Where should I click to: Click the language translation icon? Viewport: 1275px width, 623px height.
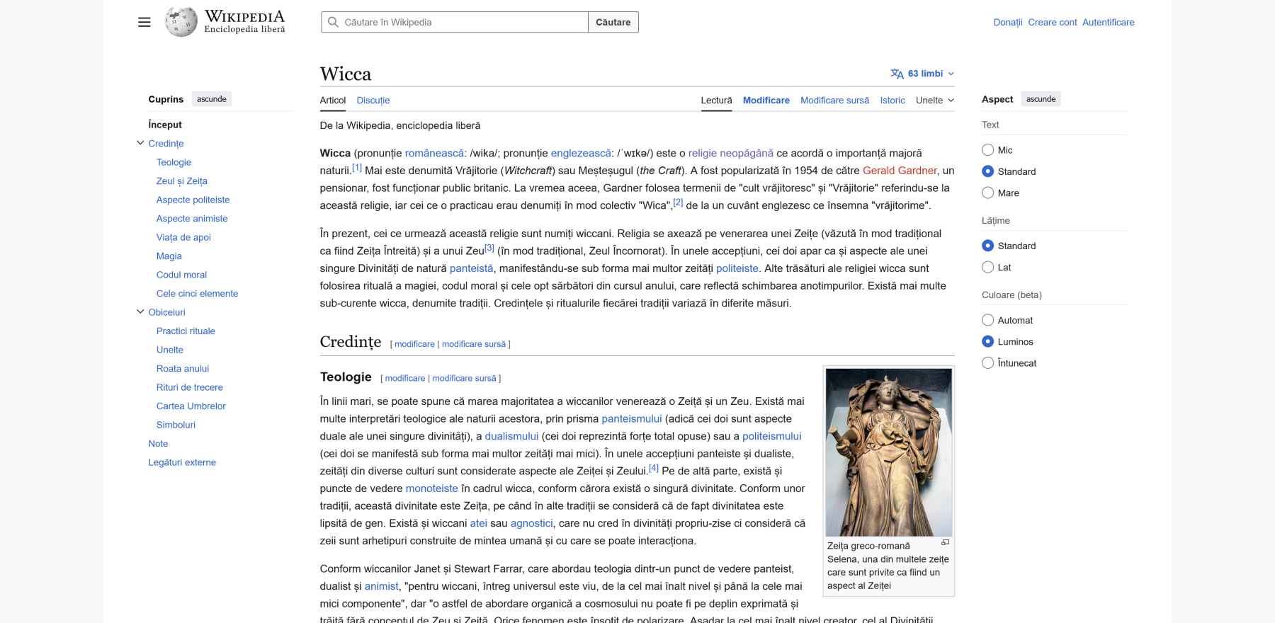pos(897,74)
